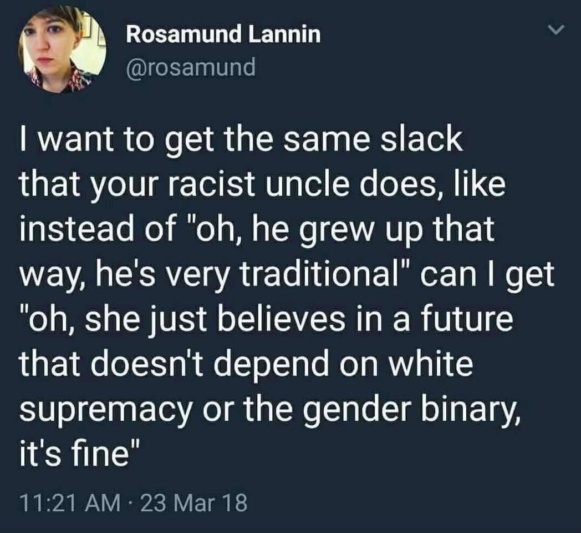Viewport: 581px width, 533px height.
Task: Click the 11:21 AM timestamp
Action: click(70, 504)
